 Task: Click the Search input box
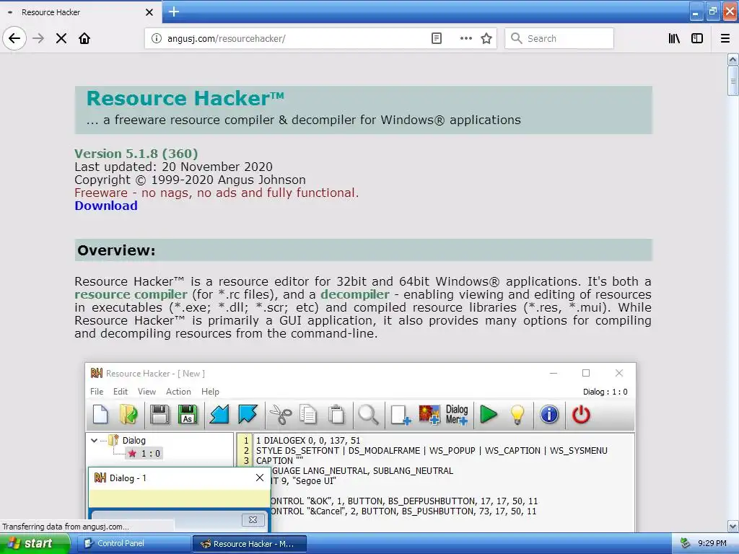click(559, 38)
